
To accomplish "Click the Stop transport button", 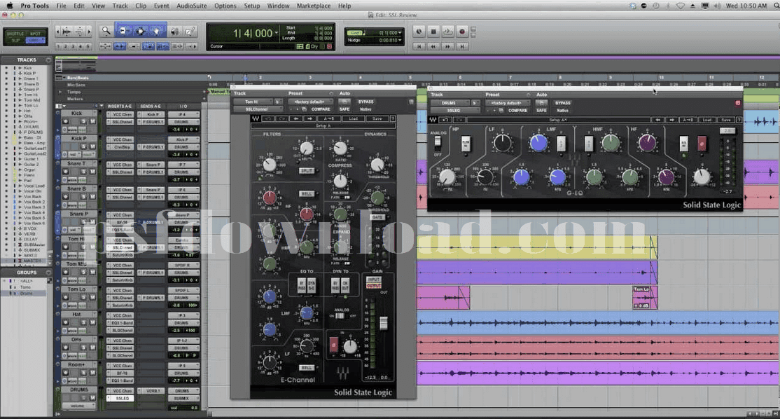I will click(x=433, y=32).
